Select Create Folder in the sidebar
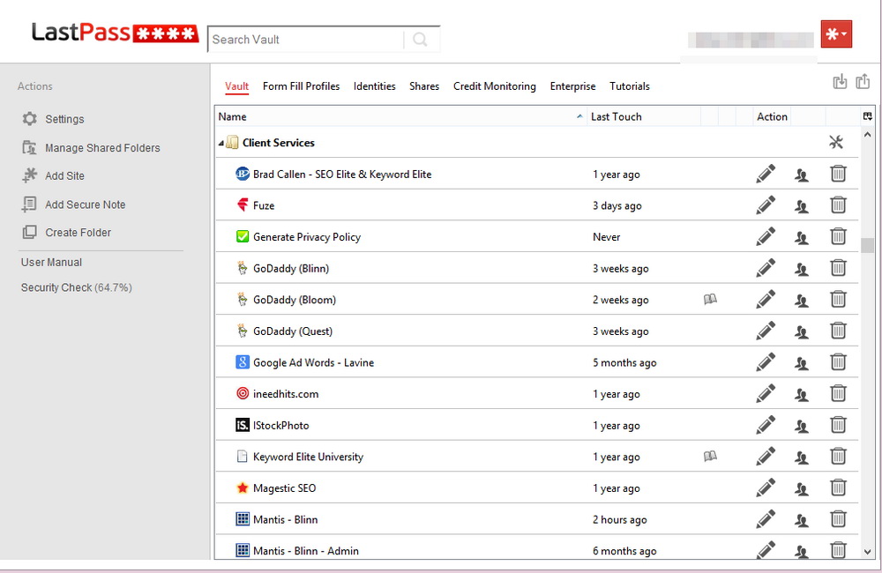The image size is (882, 573). (x=66, y=232)
